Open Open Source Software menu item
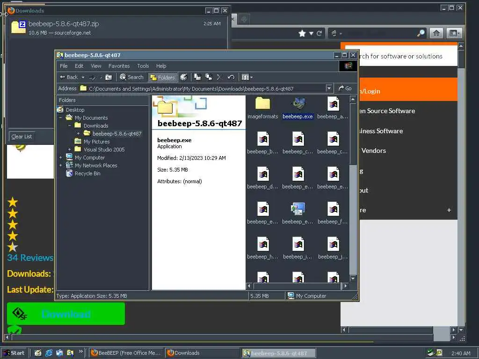Viewport: 479px width, 359px height. (x=387, y=111)
